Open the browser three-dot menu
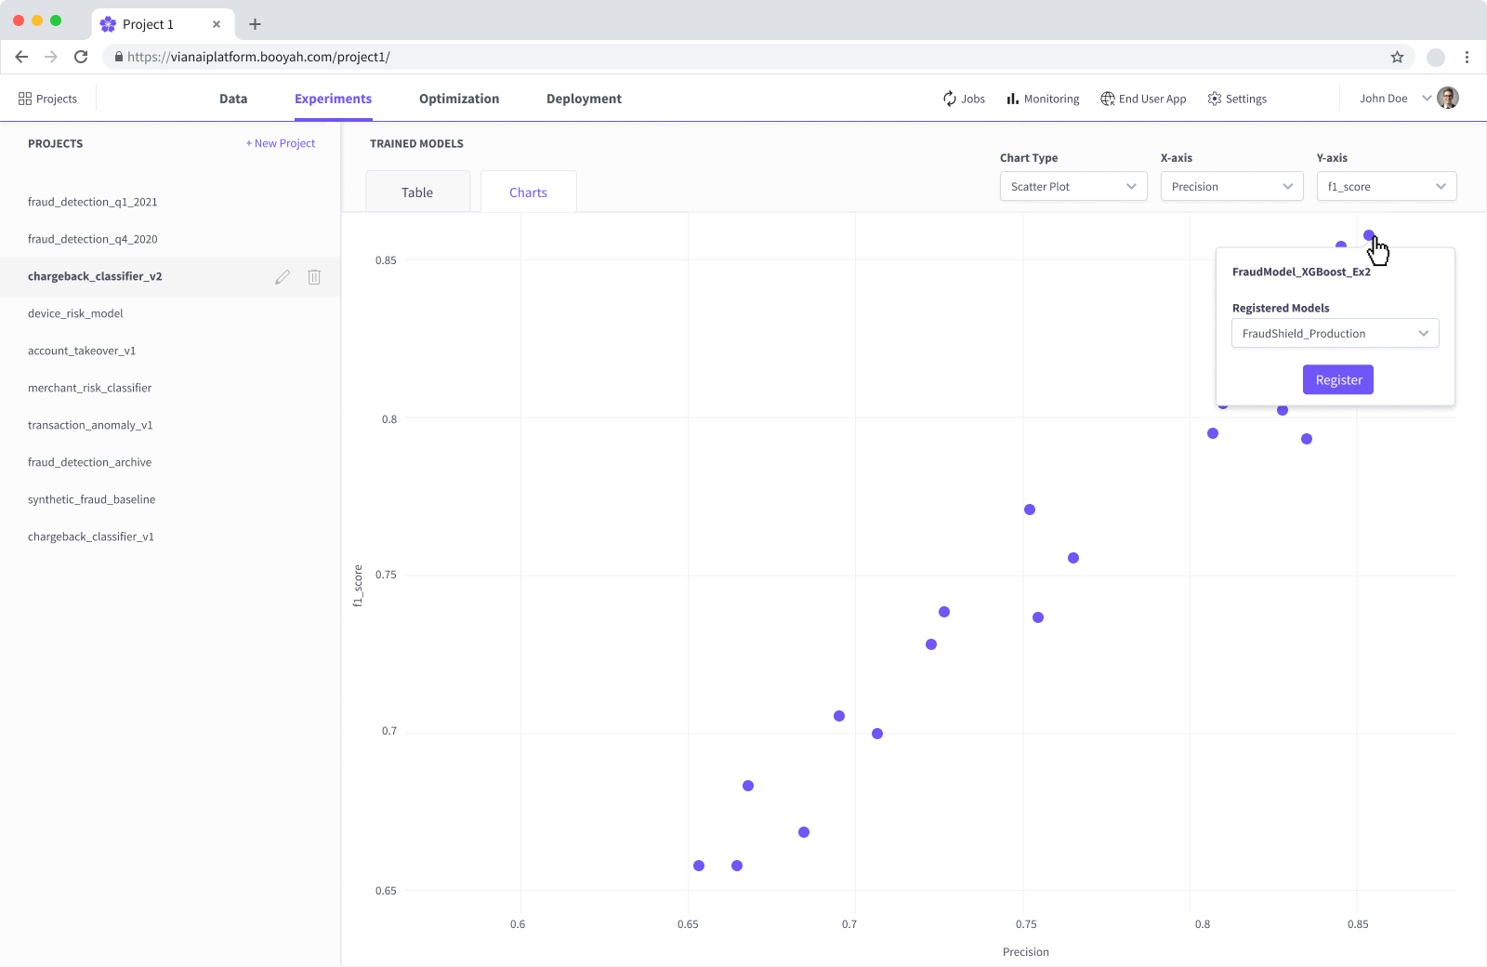The image size is (1487, 967). 1467,57
